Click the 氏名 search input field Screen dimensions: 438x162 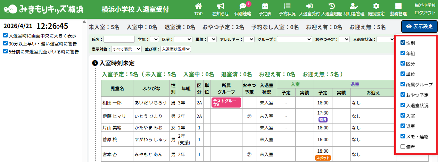click(119, 40)
